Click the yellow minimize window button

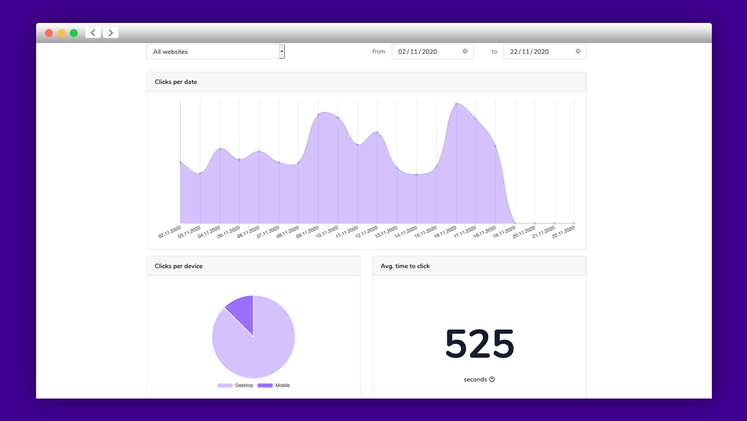(61, 33)
